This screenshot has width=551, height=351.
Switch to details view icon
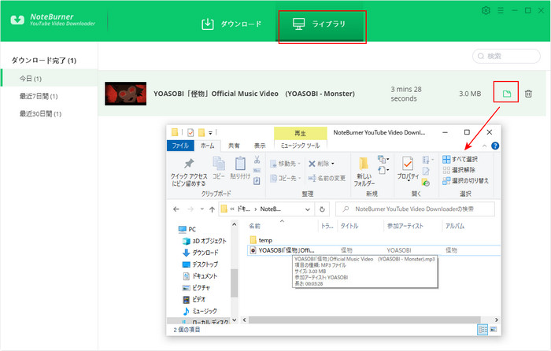point(483,330)
